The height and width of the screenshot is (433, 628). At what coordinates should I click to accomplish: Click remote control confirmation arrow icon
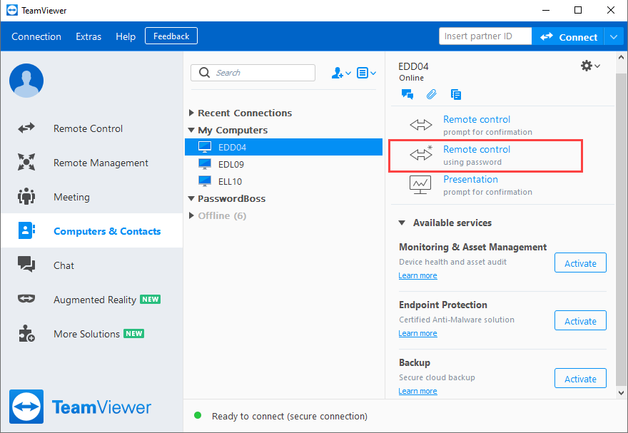421,125
